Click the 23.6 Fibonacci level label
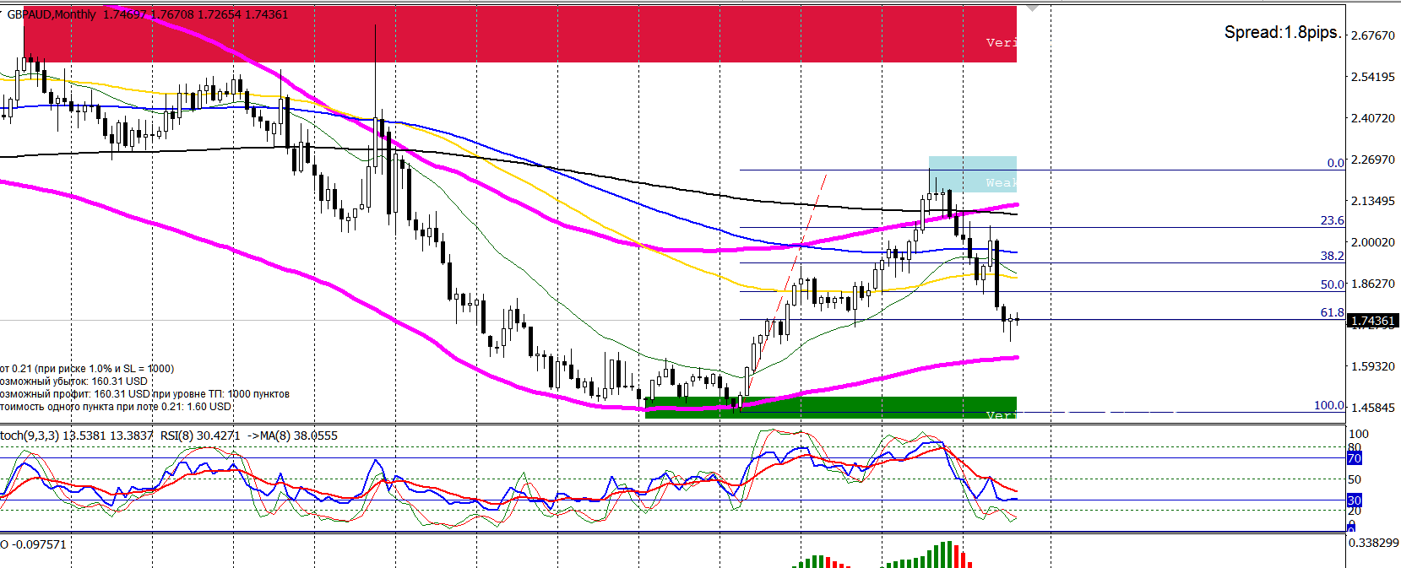 coord(1332,220)
